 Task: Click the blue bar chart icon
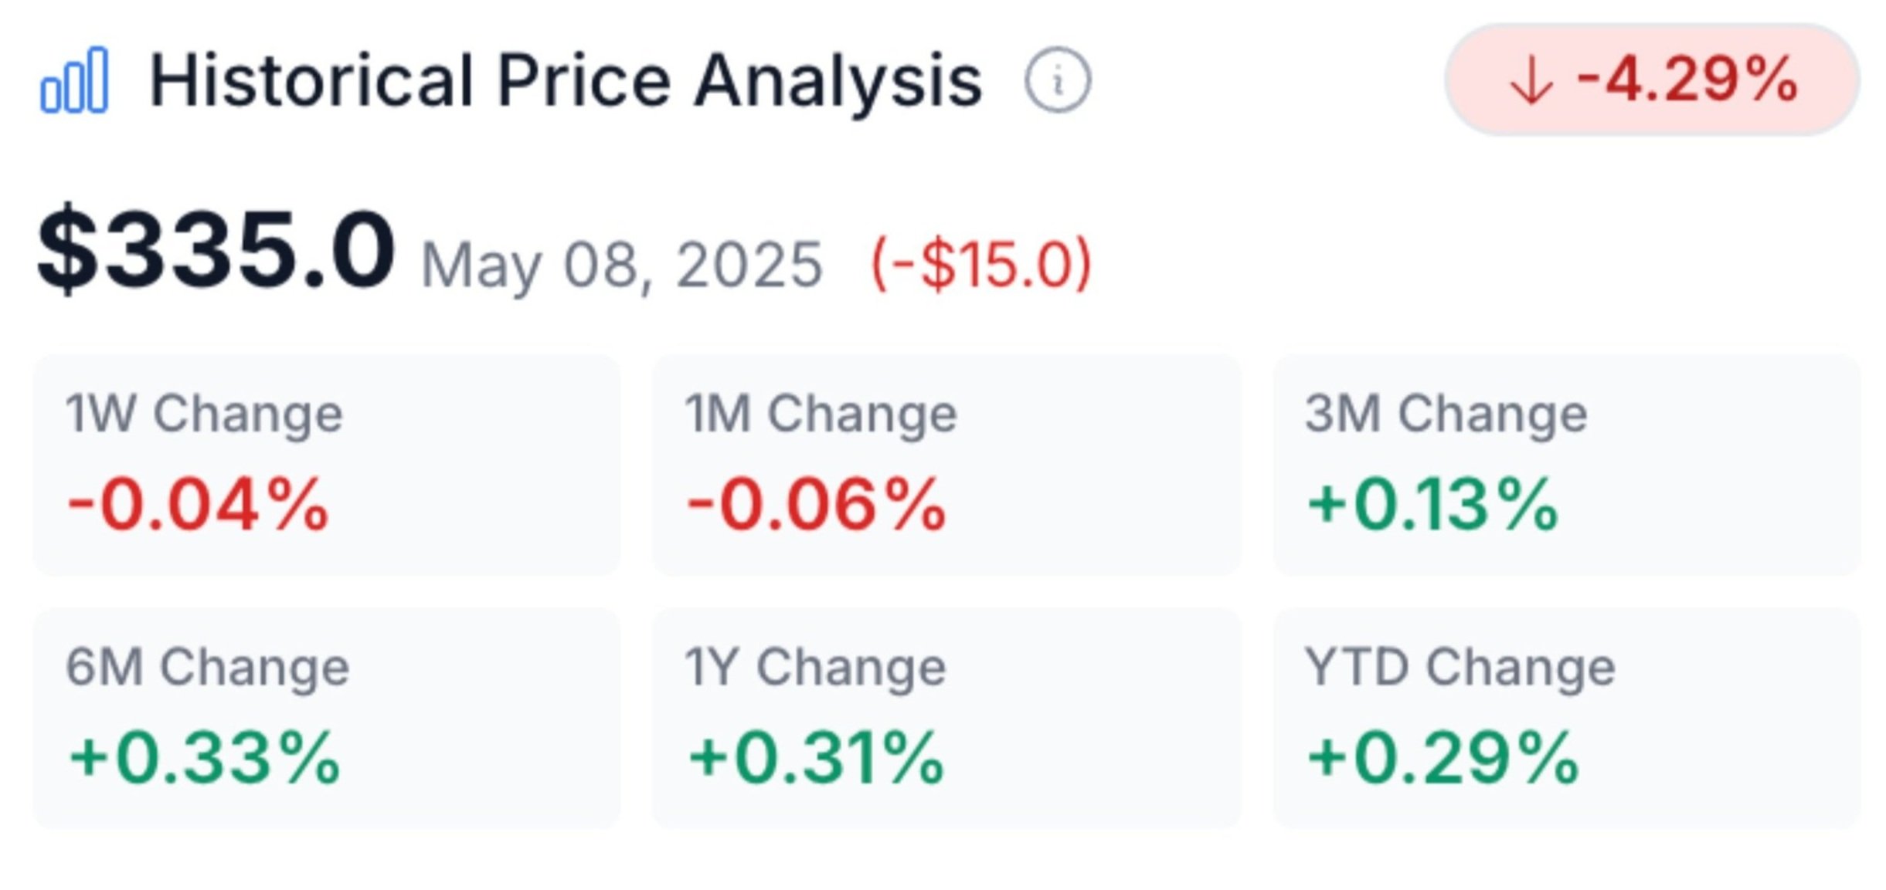coord(74,80)
